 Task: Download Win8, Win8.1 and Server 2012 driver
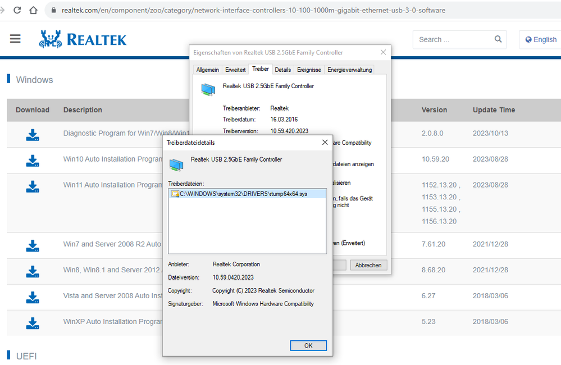[x=33, y=271]
